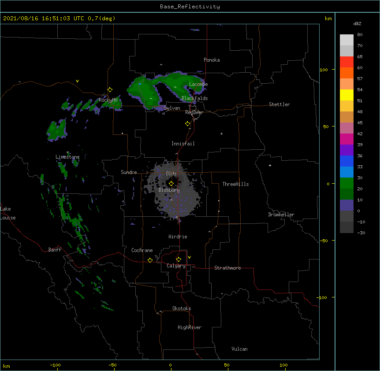
Task: Select the magenta 42-39 dBZ legend swatch
Action: [x=346, y=139]
